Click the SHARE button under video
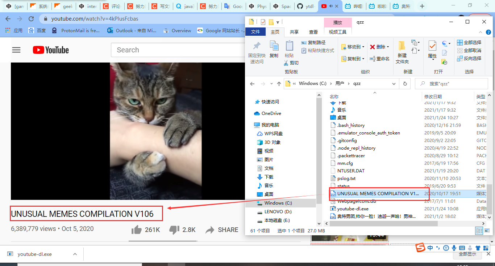 click(221, 230)
